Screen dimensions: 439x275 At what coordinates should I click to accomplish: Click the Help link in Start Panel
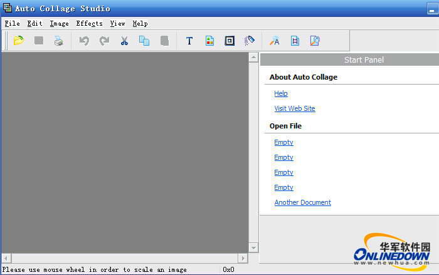pos(281,93)
